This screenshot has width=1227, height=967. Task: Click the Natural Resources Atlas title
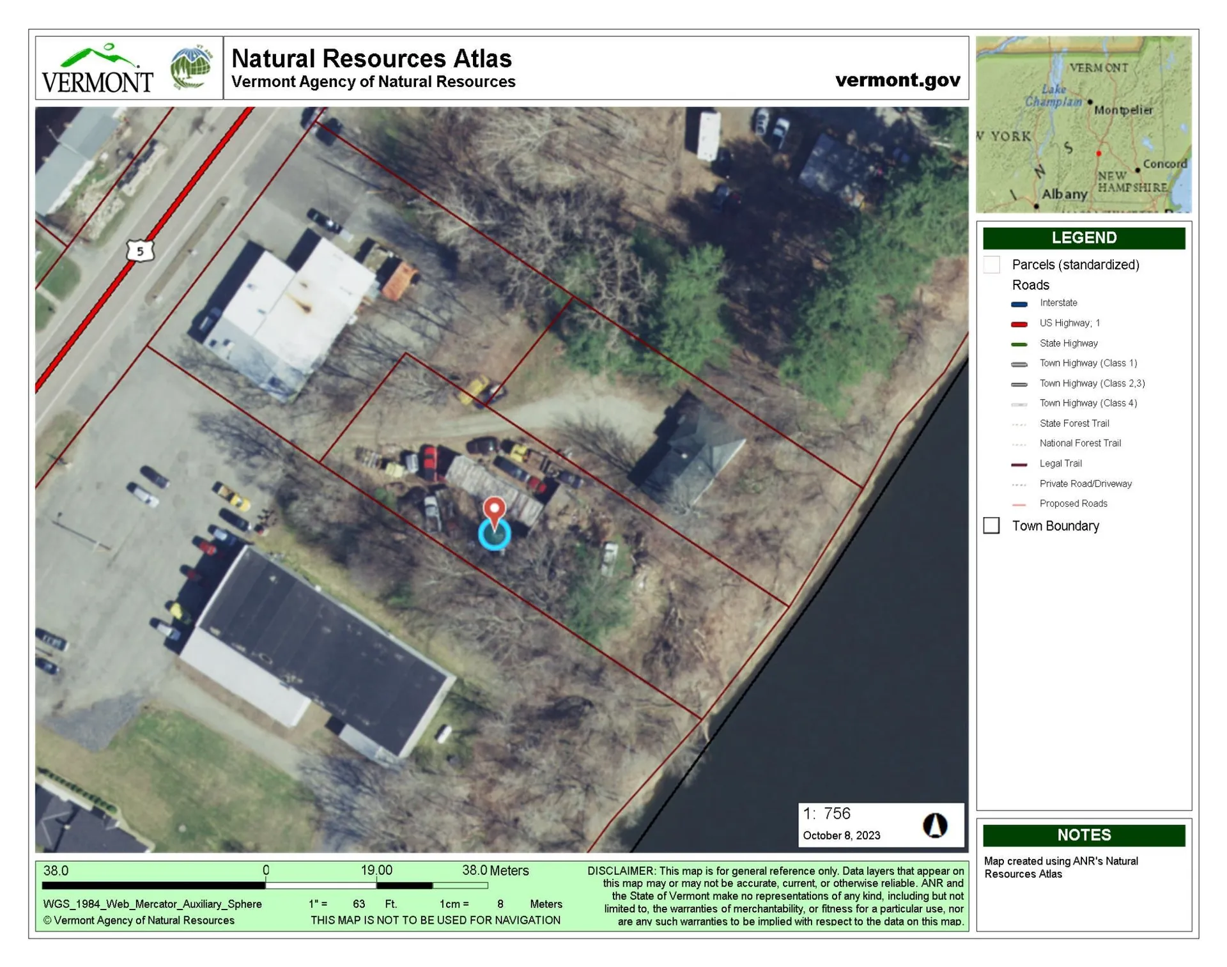[x=371, y=58]
